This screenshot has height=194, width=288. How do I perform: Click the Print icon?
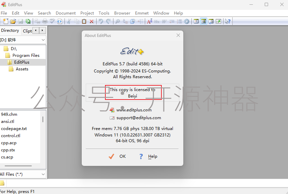(x=45, y=21)
